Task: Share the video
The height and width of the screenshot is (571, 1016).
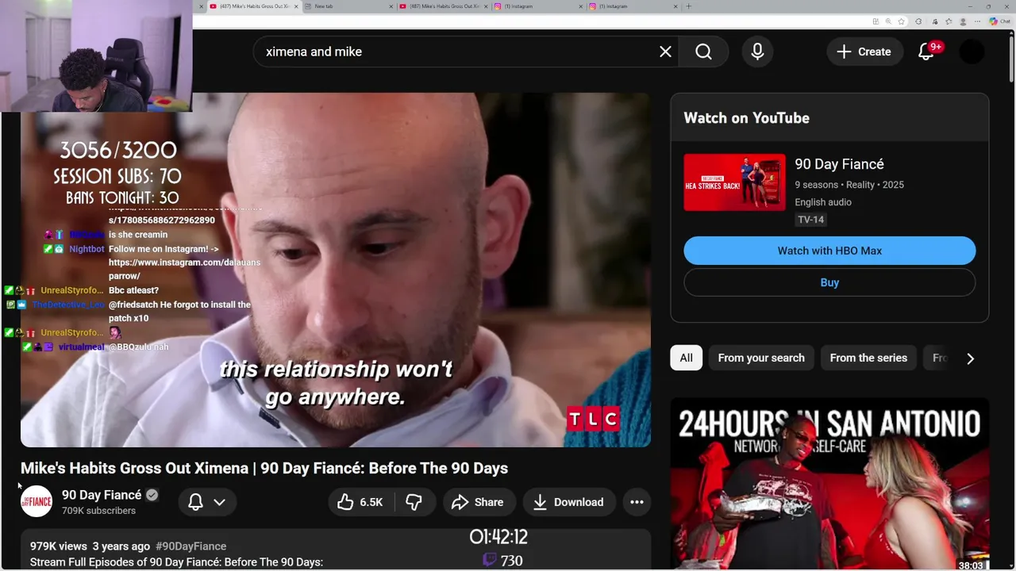Action: click(x=478, y=502)
